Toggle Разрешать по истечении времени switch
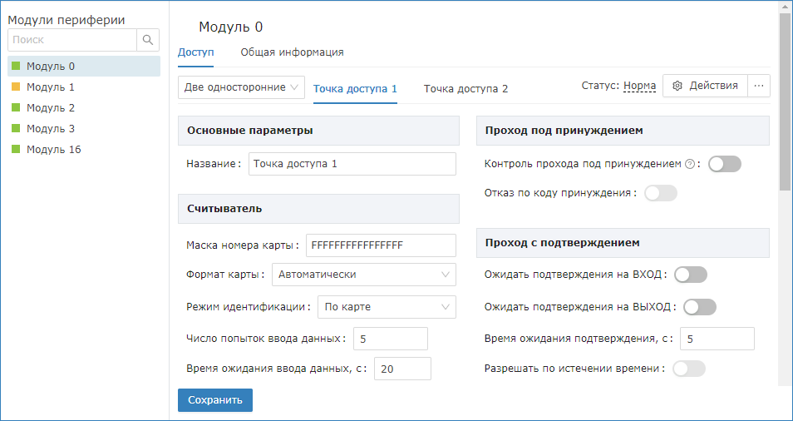793x421 pixels. click(689, 369)
